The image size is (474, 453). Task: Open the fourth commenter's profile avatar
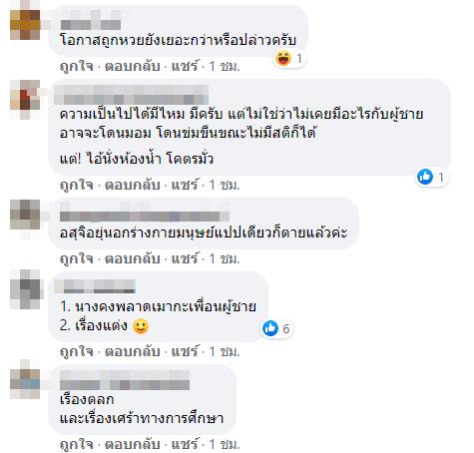[x=25, y=288]
